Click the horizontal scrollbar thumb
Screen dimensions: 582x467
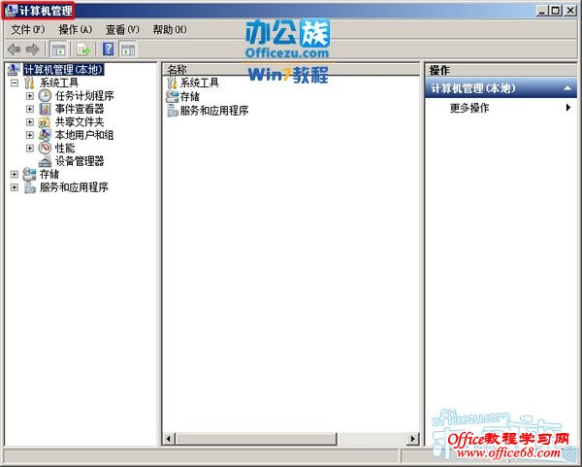(x=256, y=439)
